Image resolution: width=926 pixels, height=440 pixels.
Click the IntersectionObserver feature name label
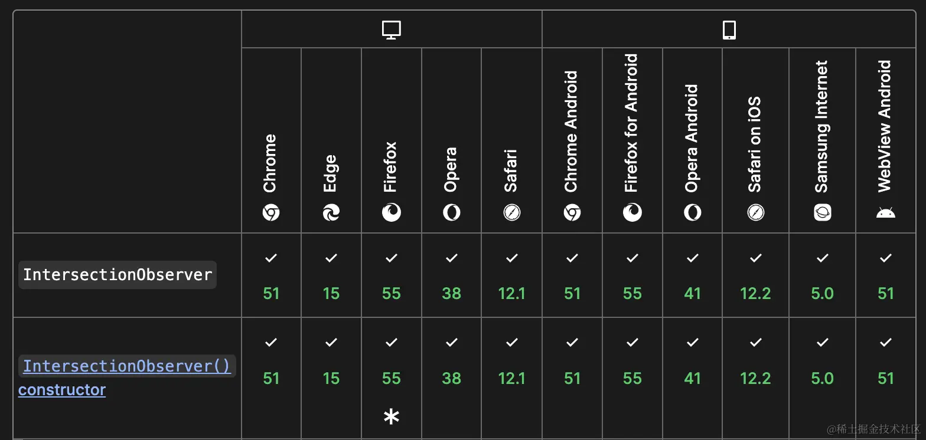click(118, 275)
